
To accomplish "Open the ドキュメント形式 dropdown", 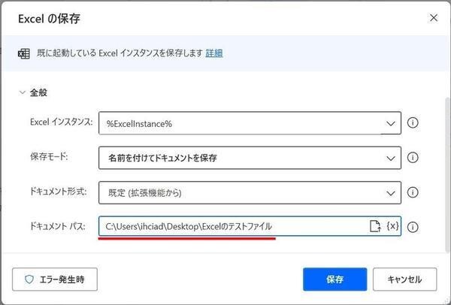I will click(x=390, y=193).
